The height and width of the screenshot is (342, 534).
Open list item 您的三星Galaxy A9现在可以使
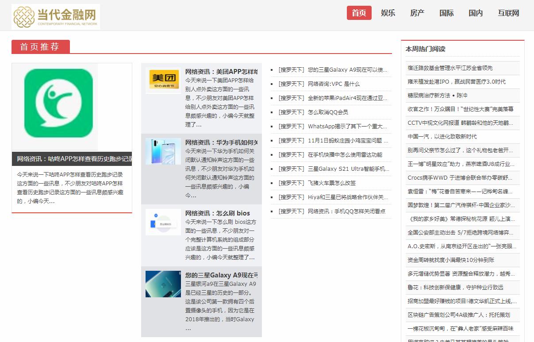(x=348, y=69)
